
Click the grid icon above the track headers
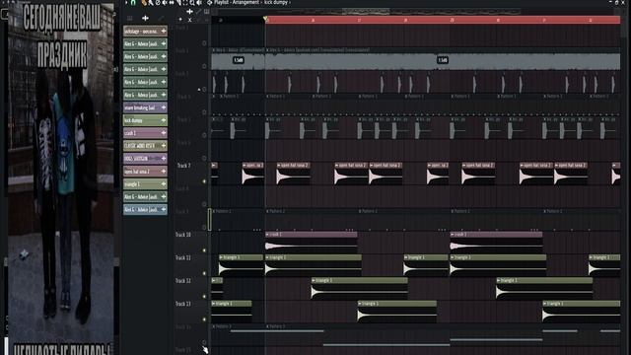pyautogui.click(x=206, y=11)
